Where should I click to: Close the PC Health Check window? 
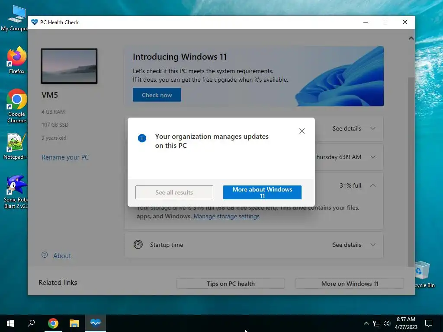tap(405, 22)
